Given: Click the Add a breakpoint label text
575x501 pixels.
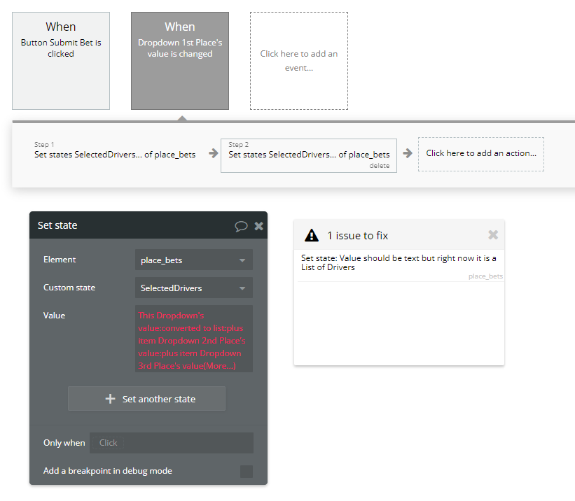Looking at the screenshot, I should [x=108, y=471].
